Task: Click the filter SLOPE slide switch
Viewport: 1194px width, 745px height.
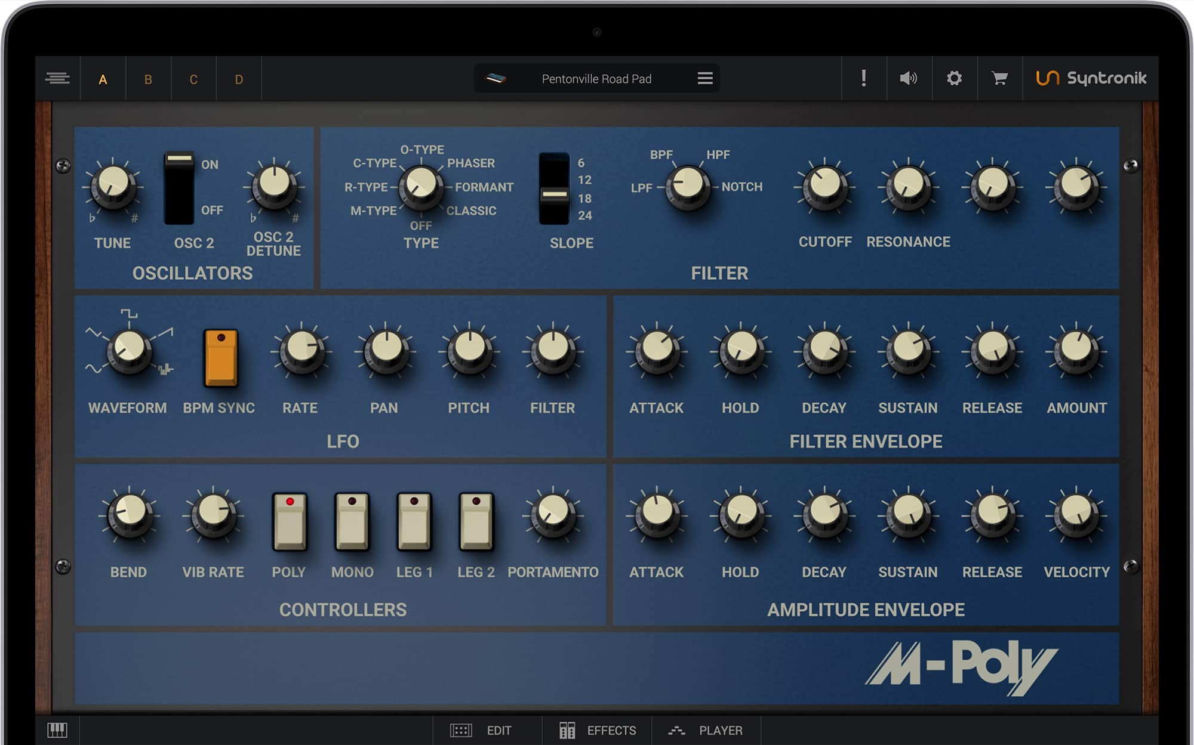Action: click(554, 188)
